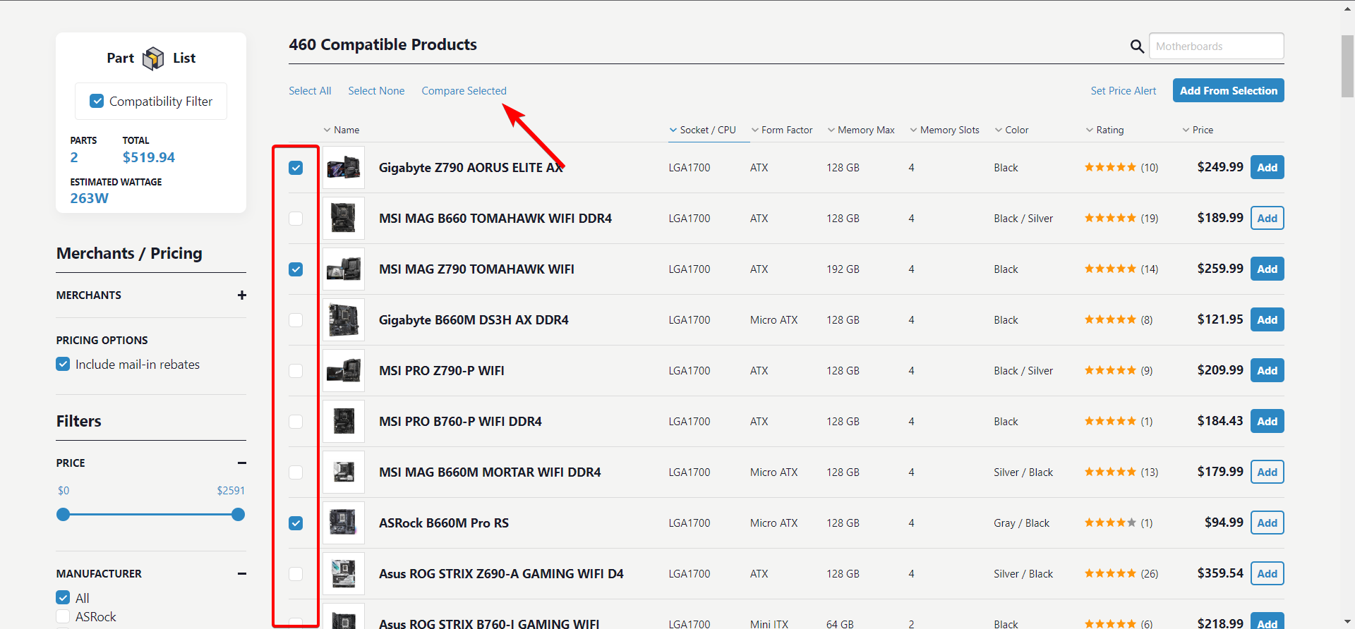1355x629 pixels.
Task: Check Gigabyte B660M DS3H AX DDR4 checkbox
Action: 296,320
